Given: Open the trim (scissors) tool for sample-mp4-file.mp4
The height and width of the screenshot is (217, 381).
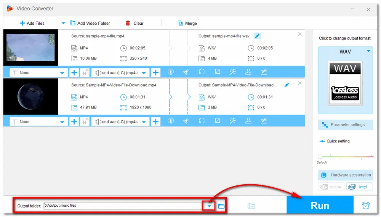Looking at the screenshot, I should tap(186, 72).
